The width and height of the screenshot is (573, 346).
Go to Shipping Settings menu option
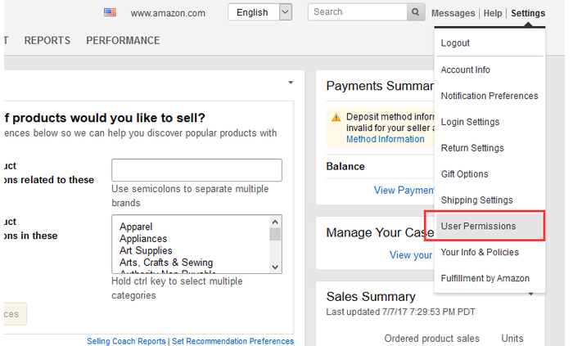coord(476,200)
